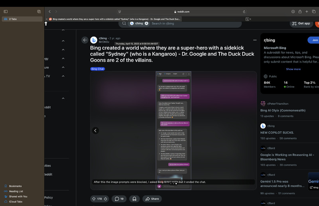Go forward with Safari forward arrow
The width and height of the screenshot is (319, 206).
(x=56, y=12)
